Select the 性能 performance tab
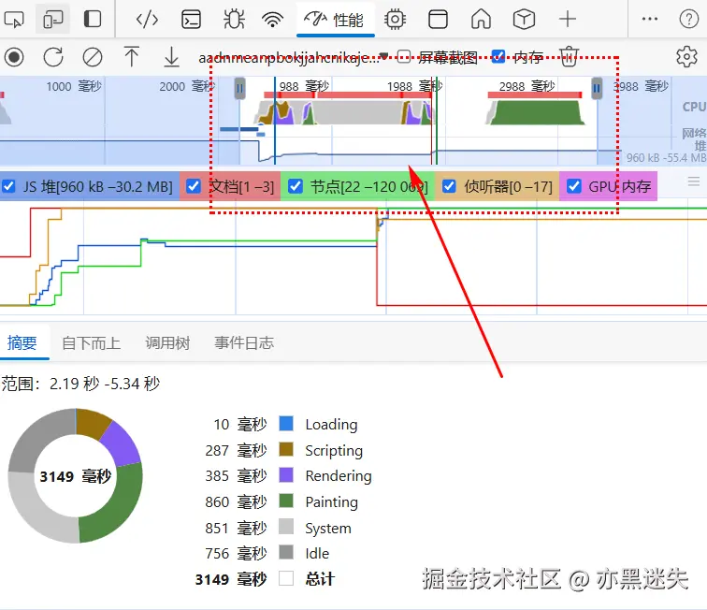Screen dimensions: 707x610 pyautogui.click(x=336, y=20)
